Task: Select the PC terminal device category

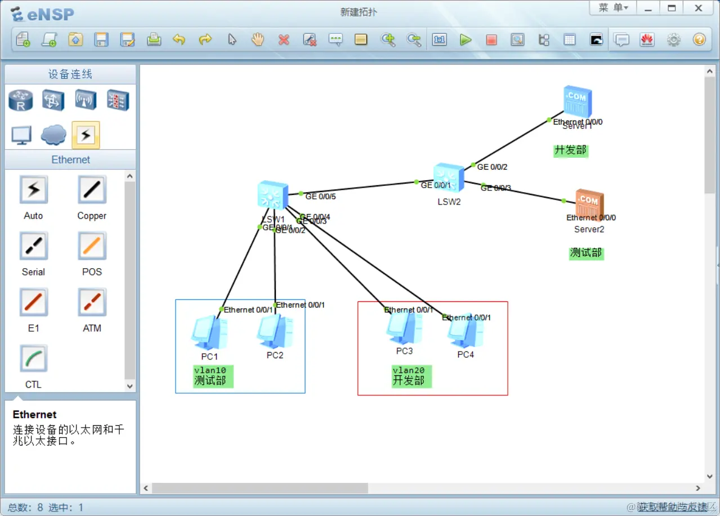Action: (21, 135)
